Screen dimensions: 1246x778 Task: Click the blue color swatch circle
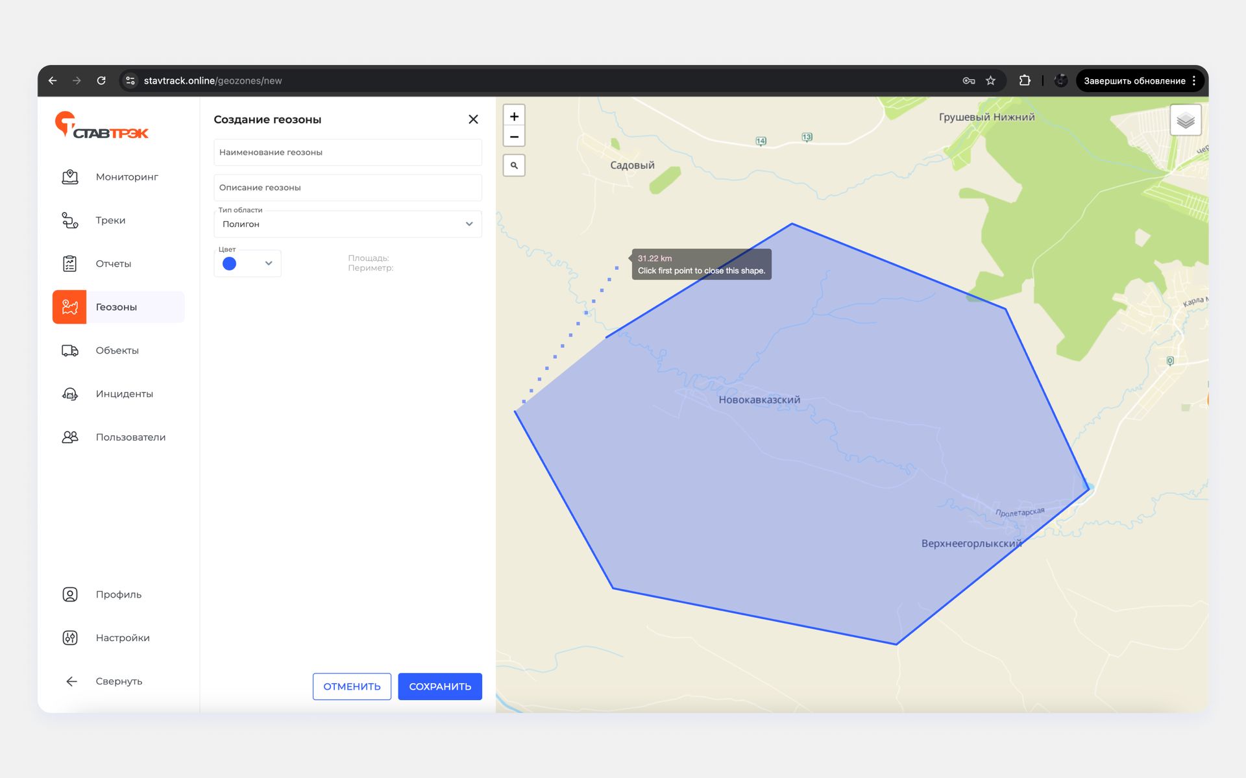click(x=229, y=263)
